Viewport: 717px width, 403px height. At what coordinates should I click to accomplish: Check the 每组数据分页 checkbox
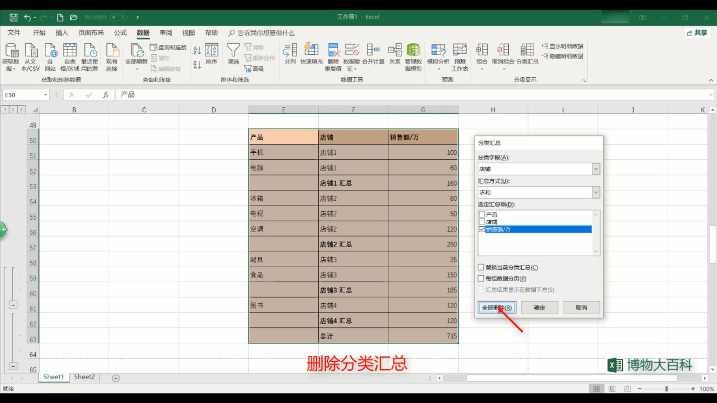tap(481, 278)
